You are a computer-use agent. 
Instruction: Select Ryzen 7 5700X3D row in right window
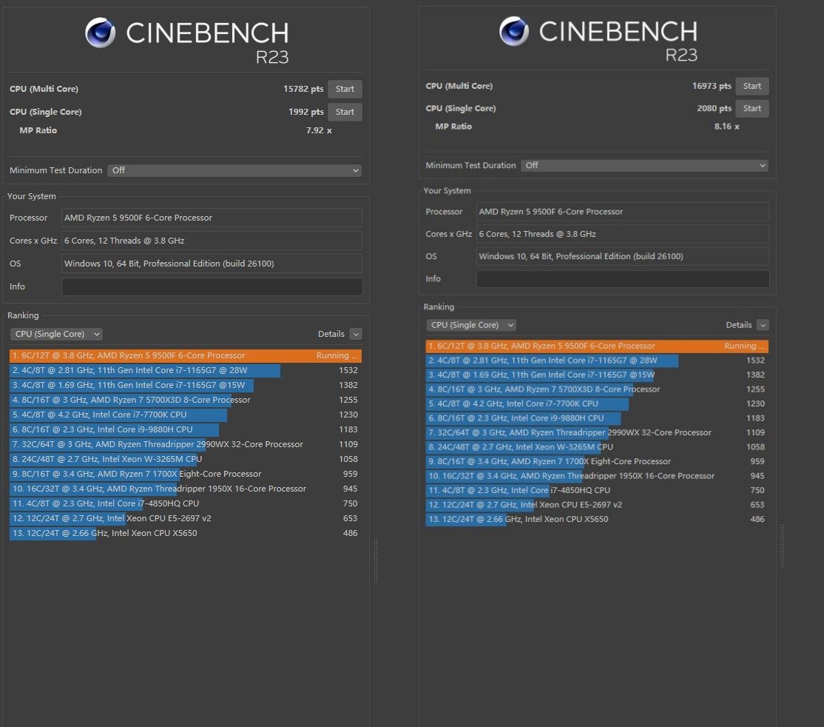click(x=597, y=389)
